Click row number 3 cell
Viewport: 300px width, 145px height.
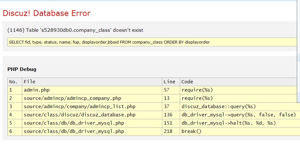pos(15,107)
